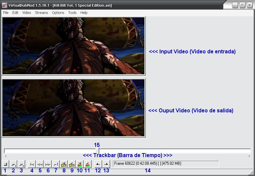Open the Tools menu

(72, 13)
